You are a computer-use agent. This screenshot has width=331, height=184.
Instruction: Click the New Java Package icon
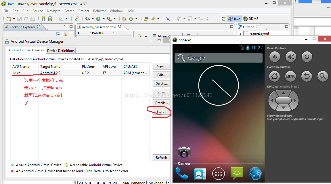click(x=124, y=19)
